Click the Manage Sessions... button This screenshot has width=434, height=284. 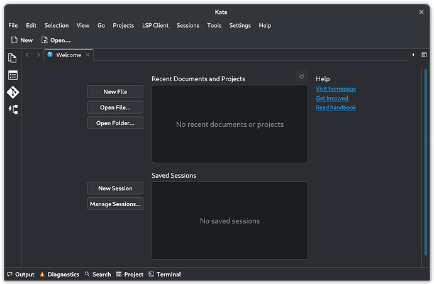pos(115,204)
